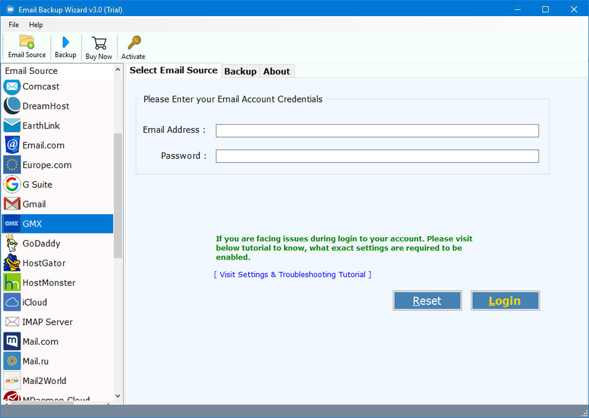Click the email source list scrollbar thumb
Screen dimensions: 589x418
[118, 196]
